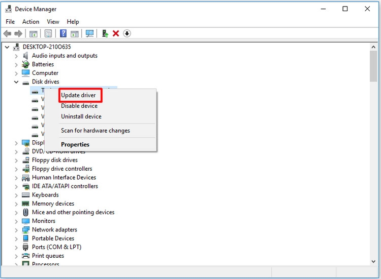Click the Disk drives category icon
Viewport: 381px width, 279px height.
[25, 83]
